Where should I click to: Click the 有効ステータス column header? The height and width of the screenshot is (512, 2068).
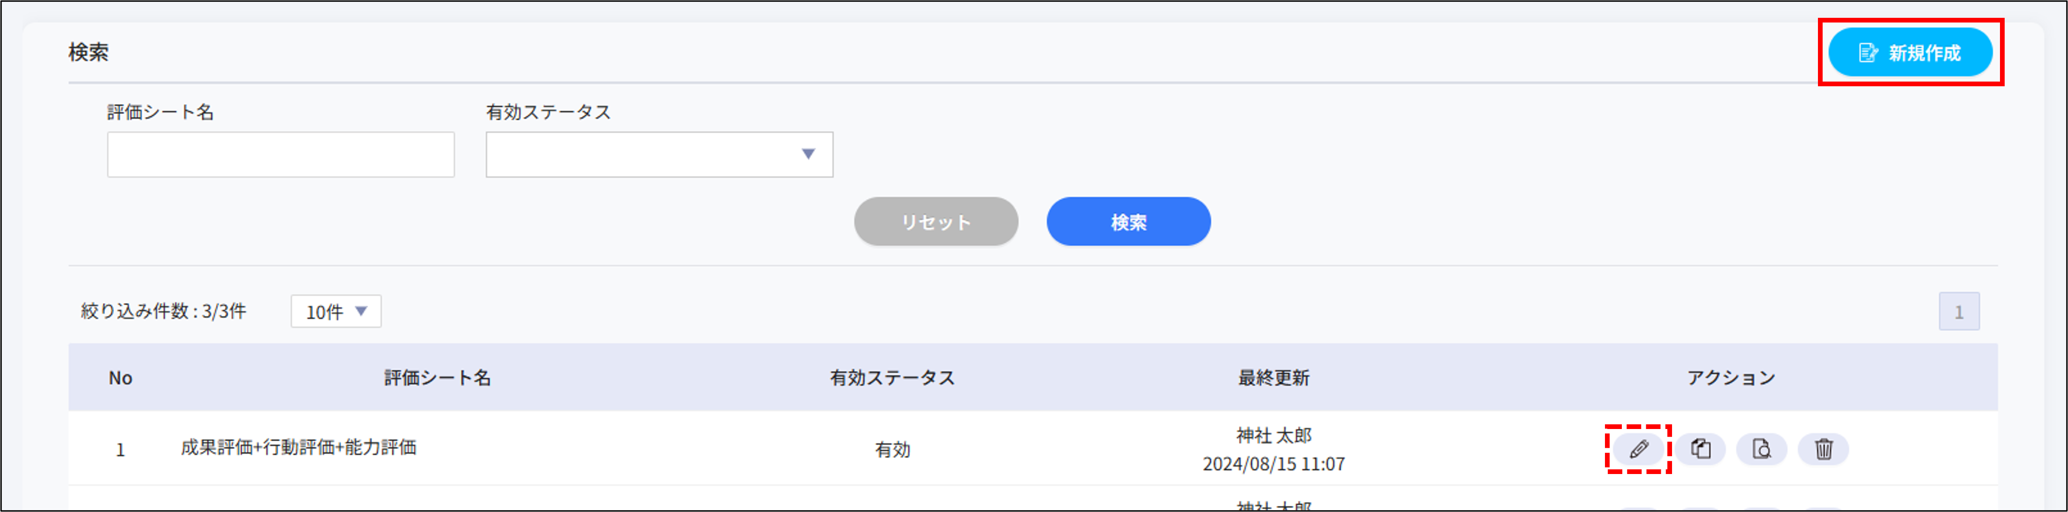pos(891,378)
